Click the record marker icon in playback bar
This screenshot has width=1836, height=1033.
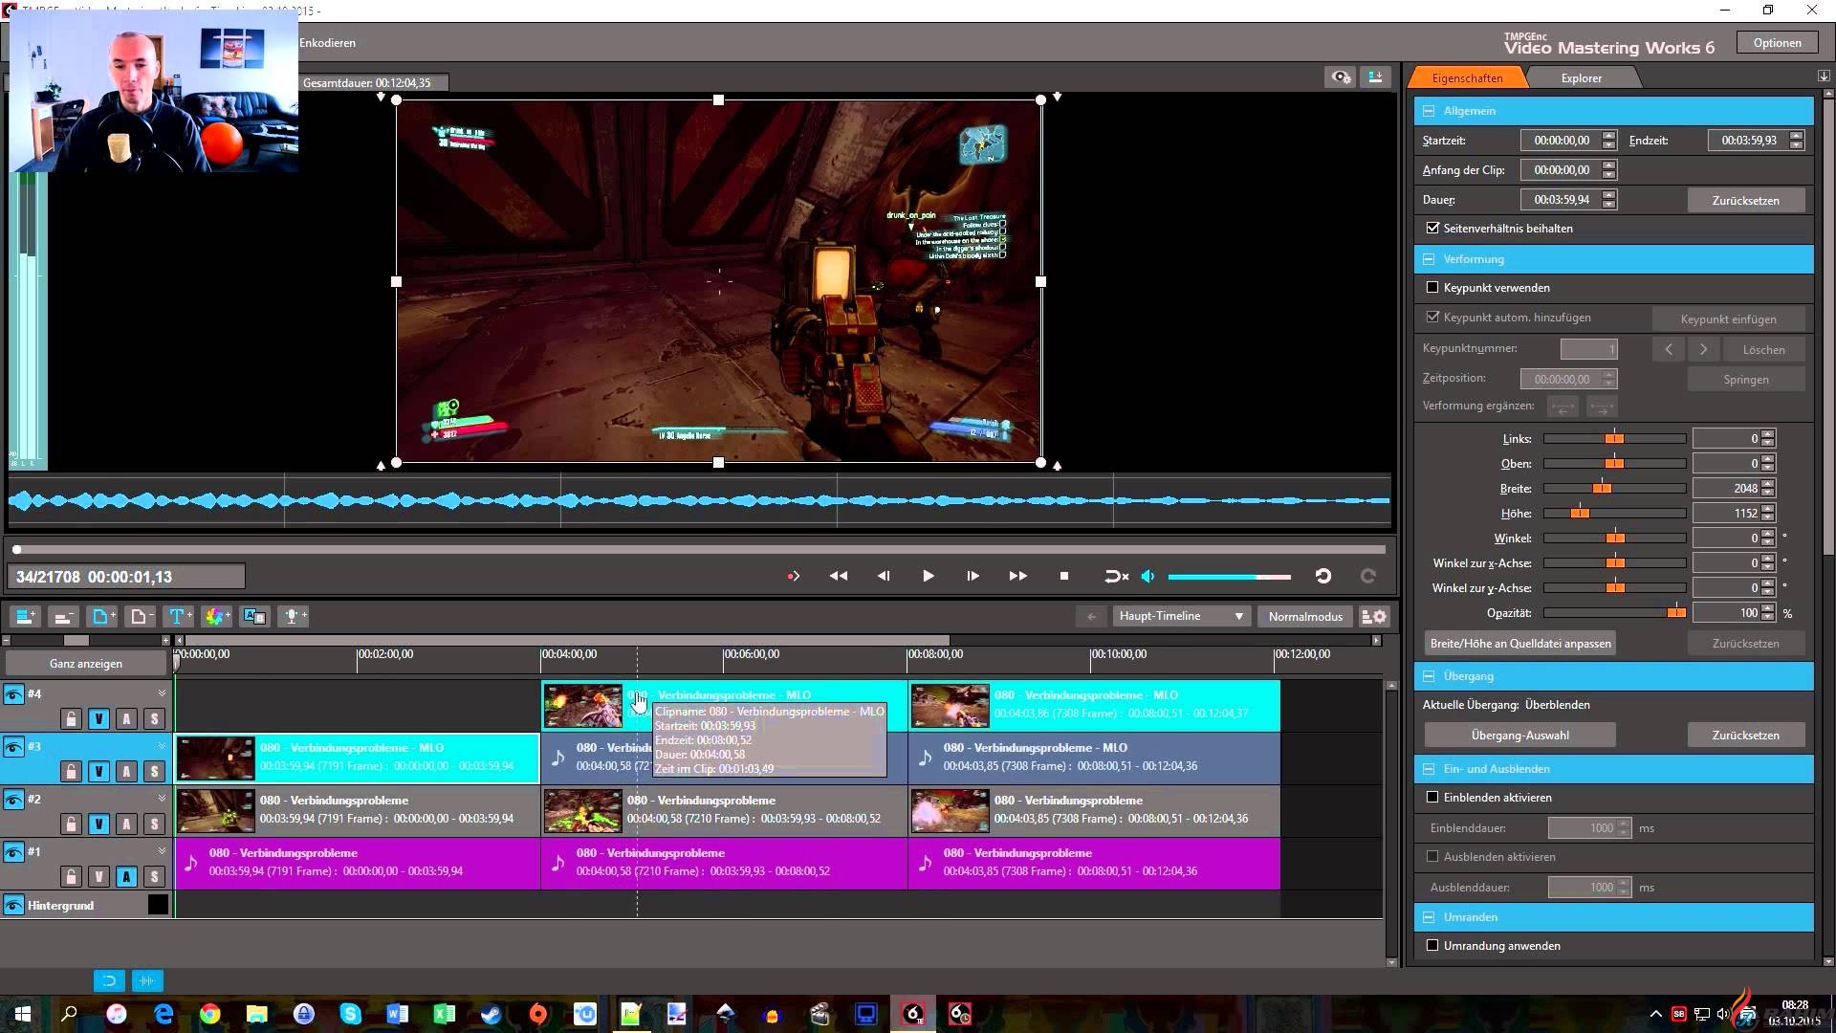(793, 576)
